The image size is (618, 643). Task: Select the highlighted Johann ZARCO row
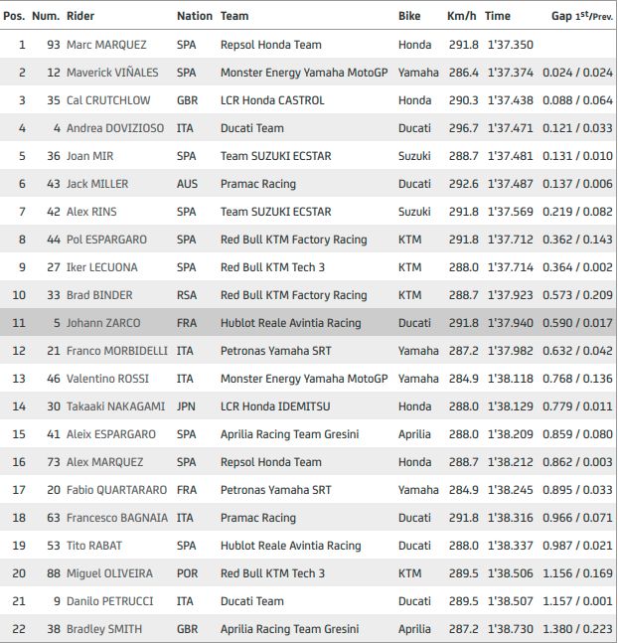click(x=308, y=323)
